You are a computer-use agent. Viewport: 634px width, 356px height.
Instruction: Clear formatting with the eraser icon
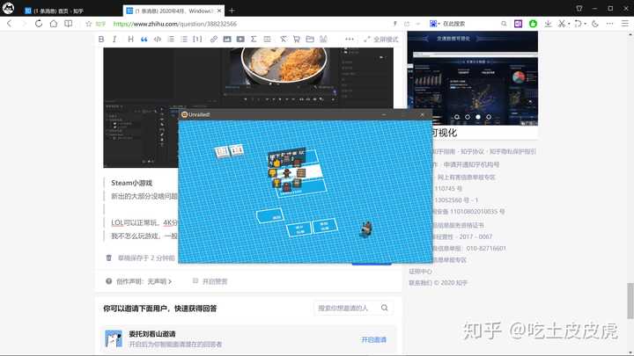pyautogui.click(x=284, y=40)
